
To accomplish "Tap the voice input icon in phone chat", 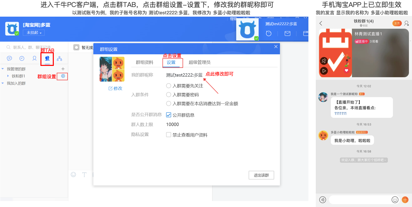I will [322, 200].
